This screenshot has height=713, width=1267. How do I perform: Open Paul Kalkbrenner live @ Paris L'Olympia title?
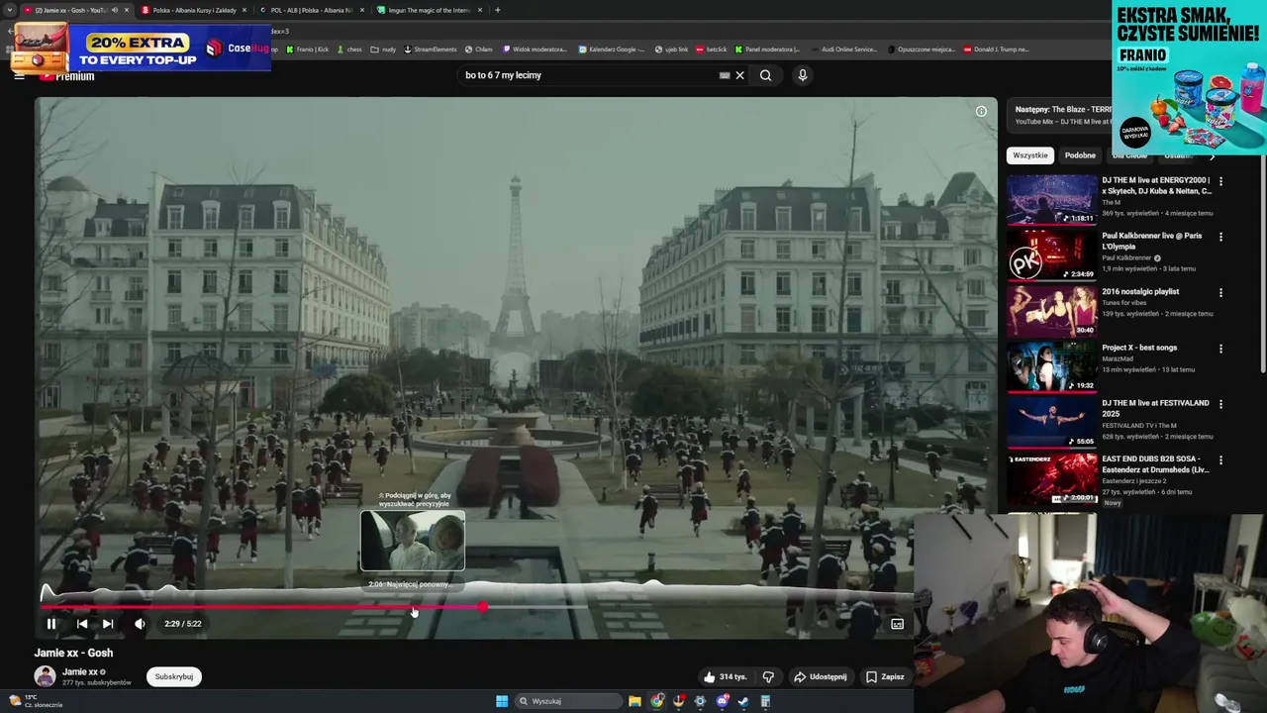pos(1152,241)
